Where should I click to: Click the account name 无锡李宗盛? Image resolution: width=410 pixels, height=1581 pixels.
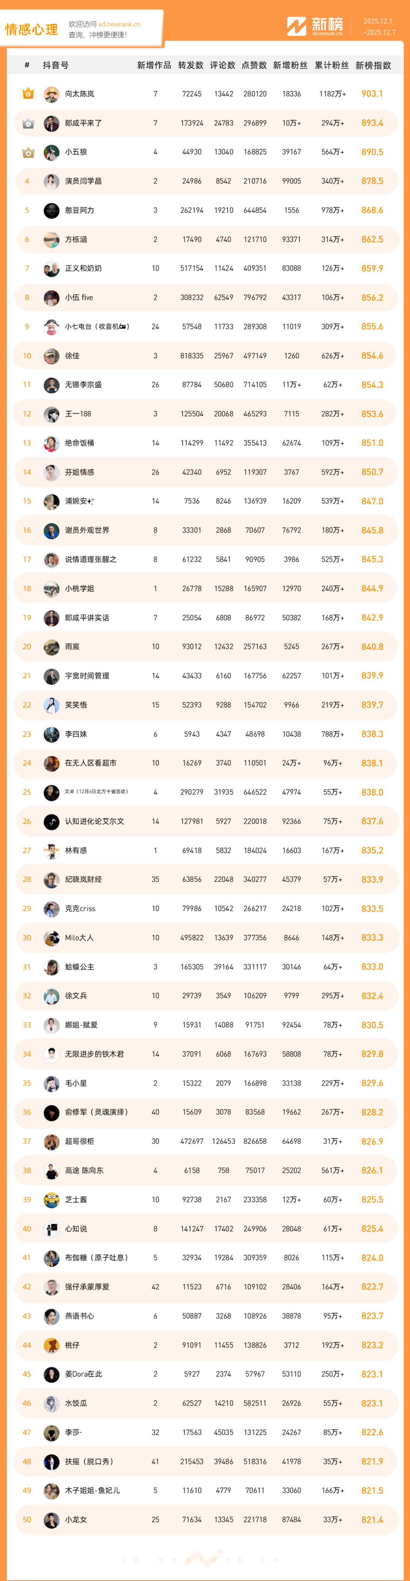pos(84,385)
